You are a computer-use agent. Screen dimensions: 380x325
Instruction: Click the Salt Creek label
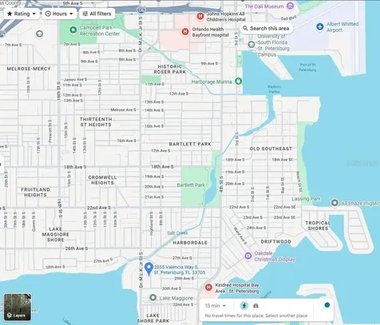177,233
